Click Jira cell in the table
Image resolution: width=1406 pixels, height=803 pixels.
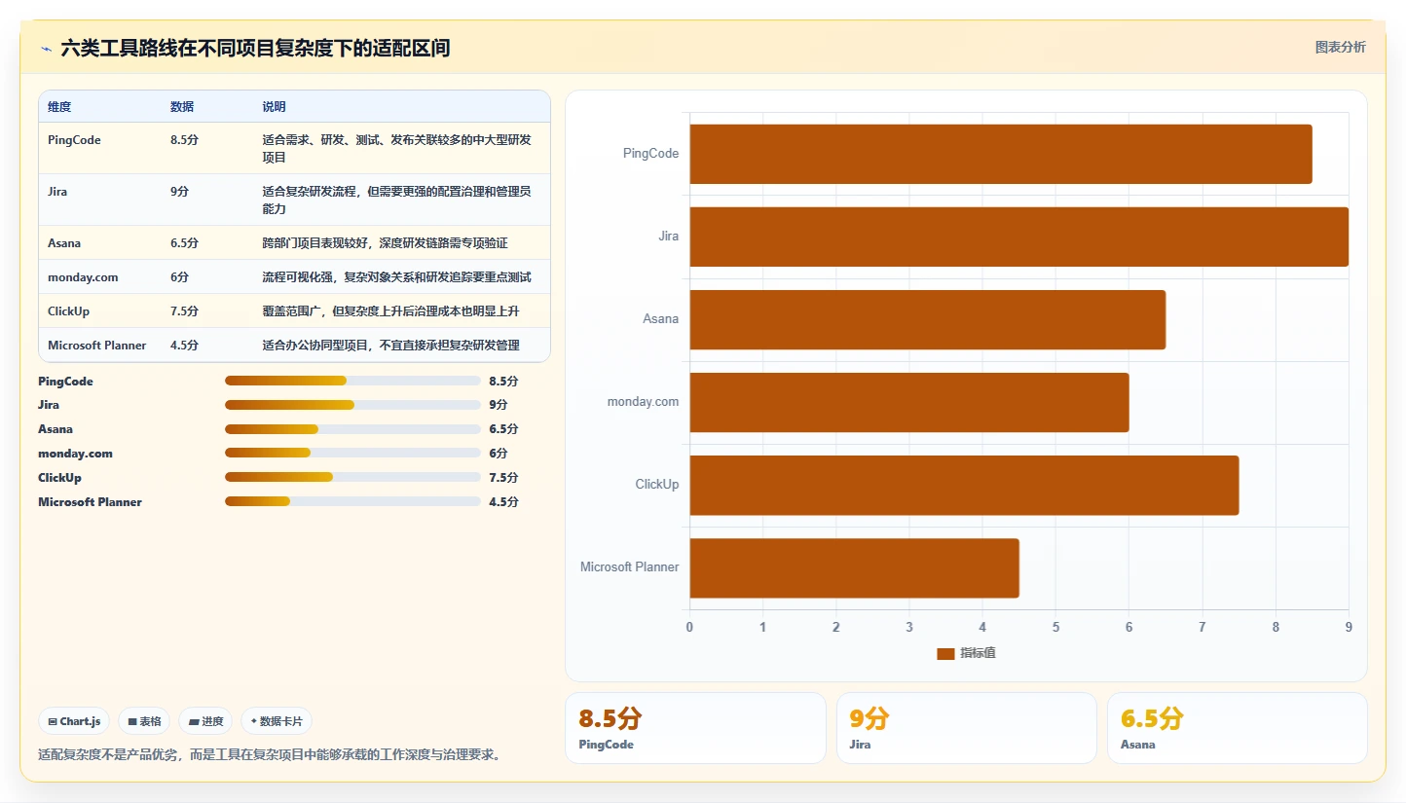pos(57,192)
